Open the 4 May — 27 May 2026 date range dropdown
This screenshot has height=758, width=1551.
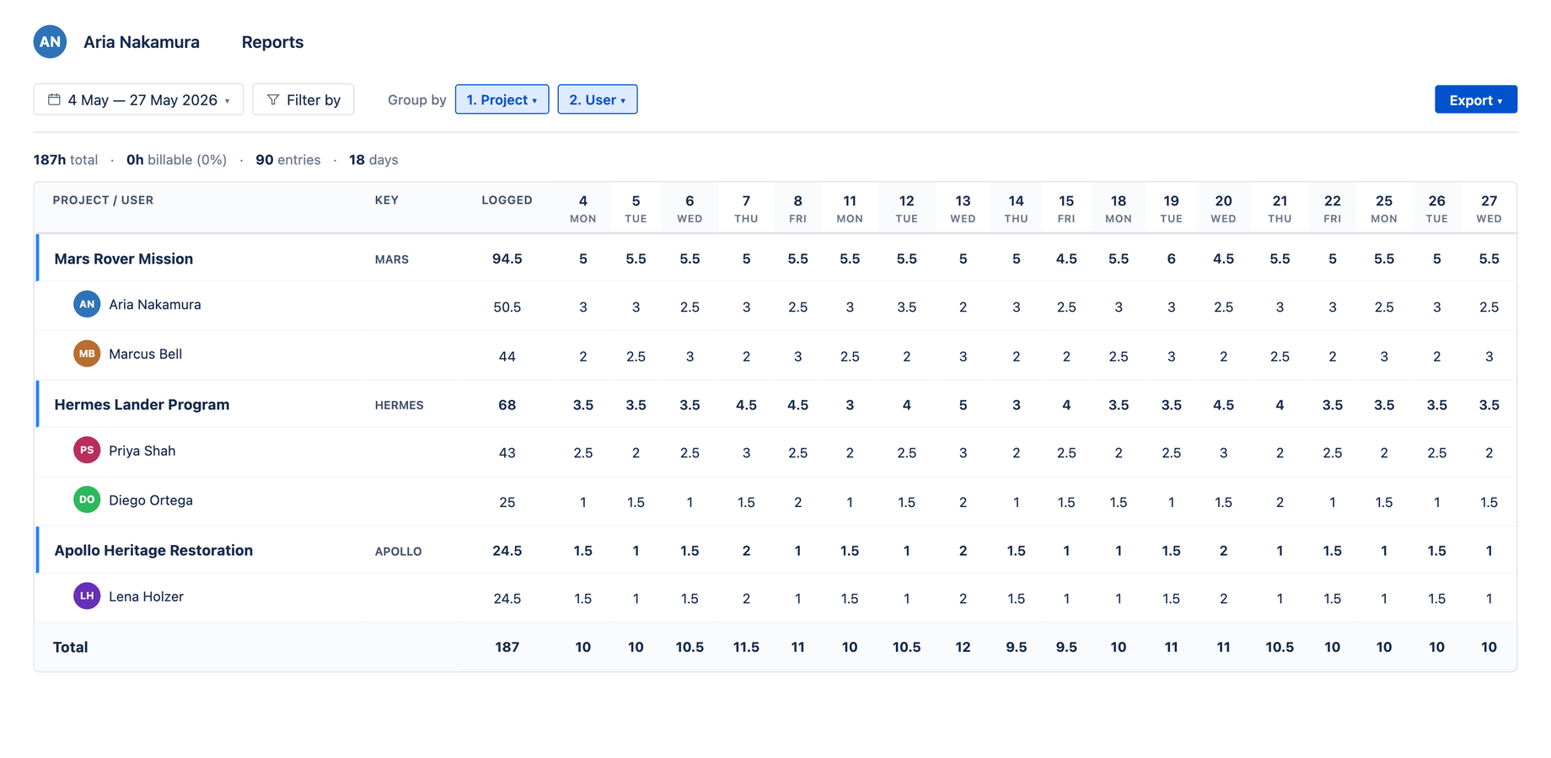click(138, 99)
